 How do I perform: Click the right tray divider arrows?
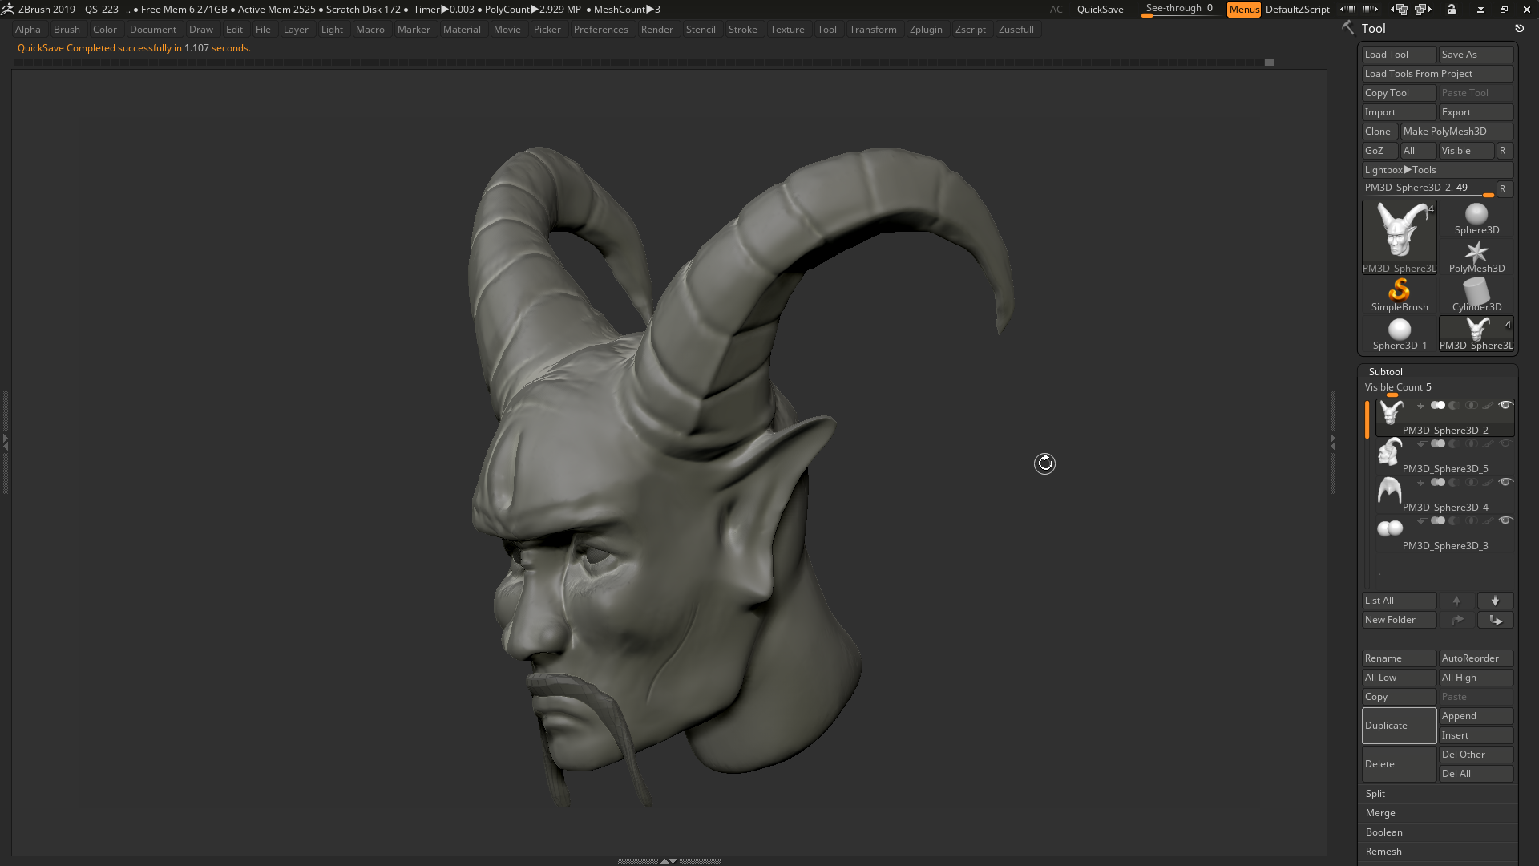tap(1332, 441)
